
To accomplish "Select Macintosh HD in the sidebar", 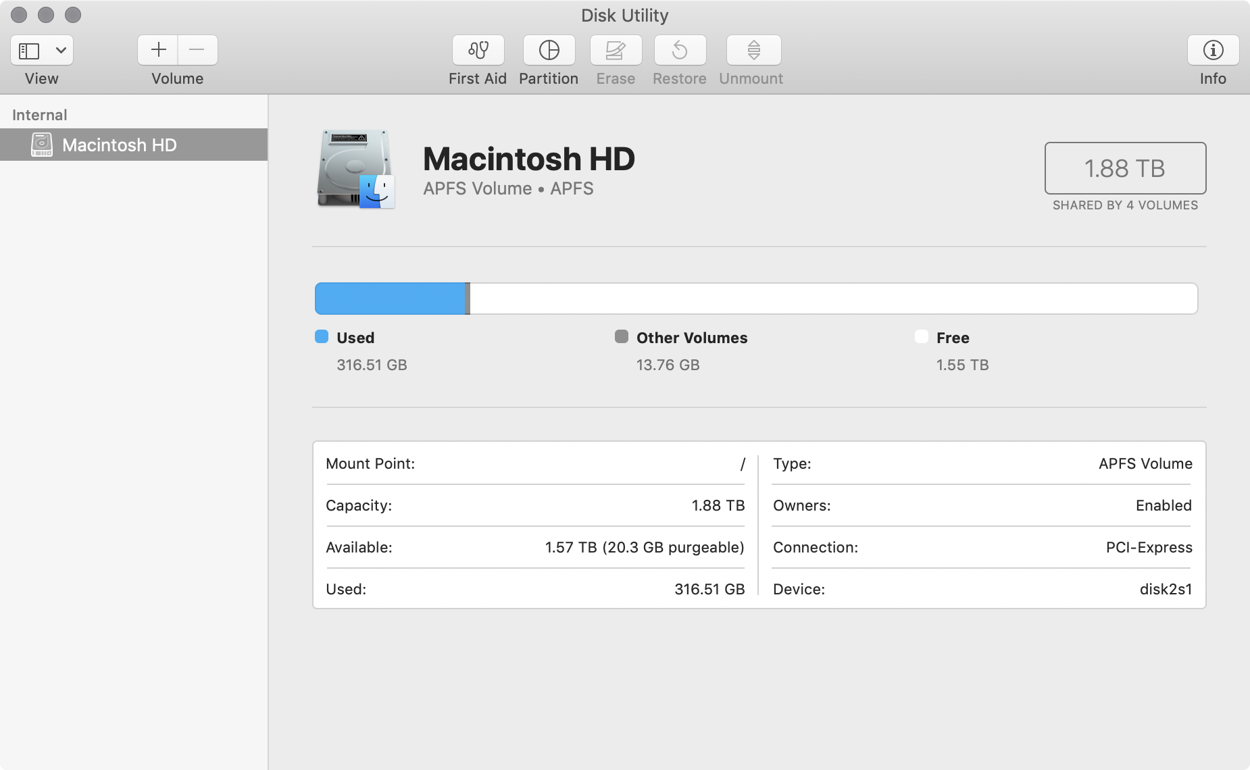I will click(134, 145).
